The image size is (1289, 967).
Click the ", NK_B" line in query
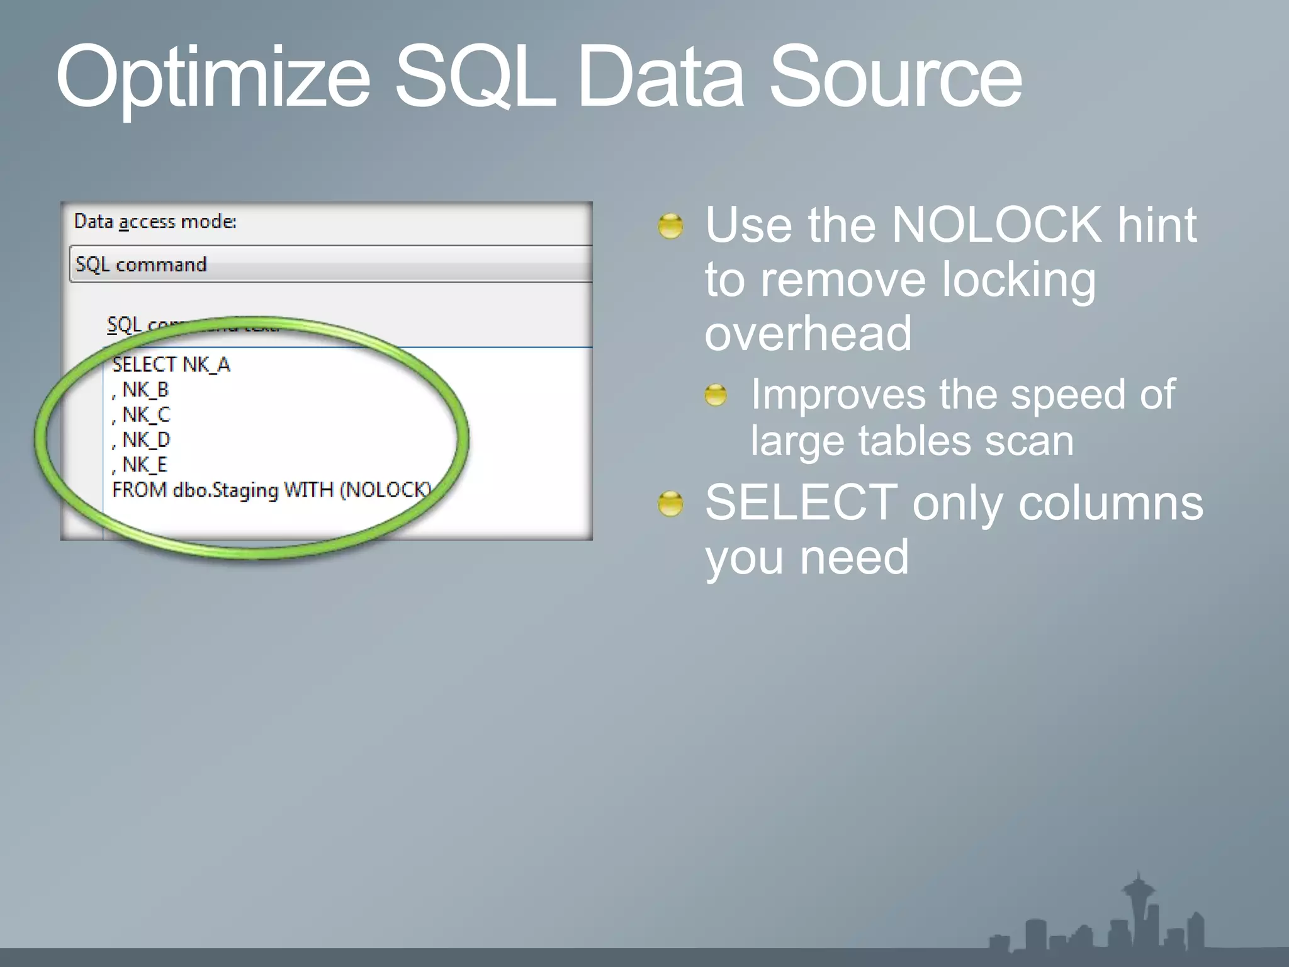[141, 390]
